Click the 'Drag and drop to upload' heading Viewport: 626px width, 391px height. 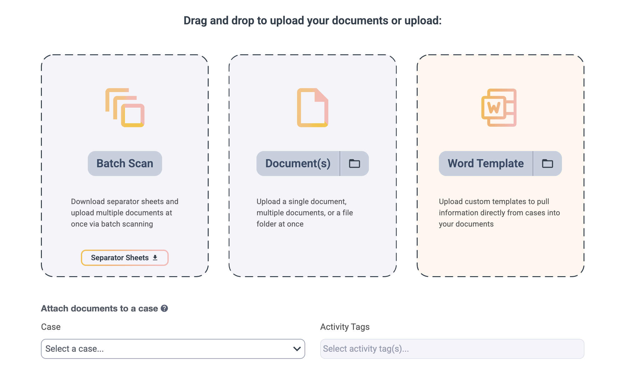point(313,21)
